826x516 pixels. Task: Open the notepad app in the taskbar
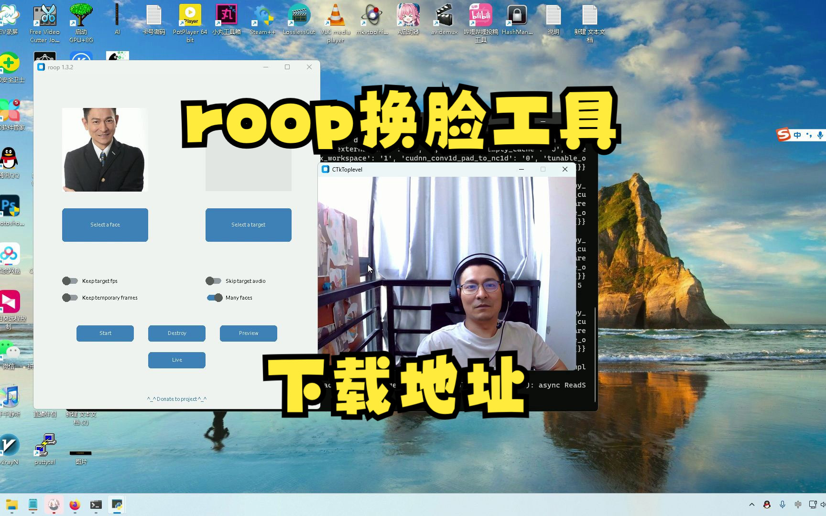pyautogui.click(x=33, y=505)
